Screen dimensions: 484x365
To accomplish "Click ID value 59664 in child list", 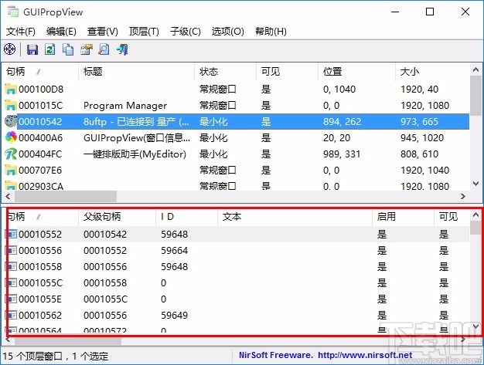I will (175, 251).
